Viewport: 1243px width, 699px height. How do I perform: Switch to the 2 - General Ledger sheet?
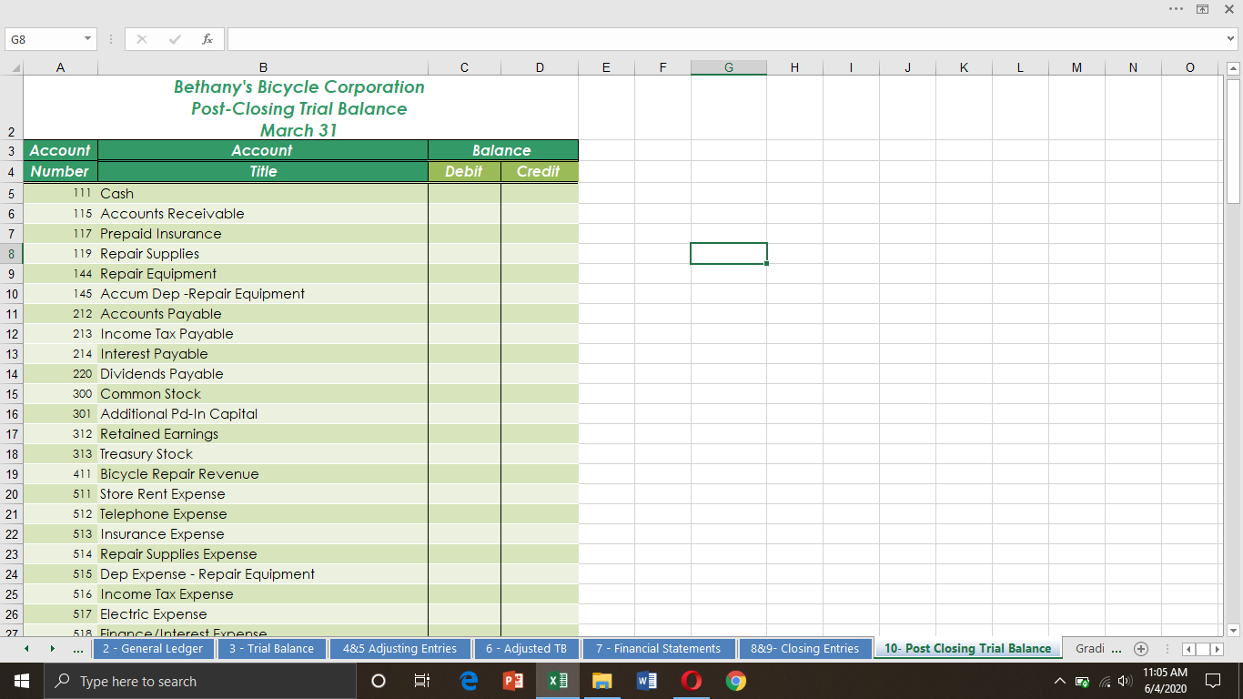[x=154, y=649]
